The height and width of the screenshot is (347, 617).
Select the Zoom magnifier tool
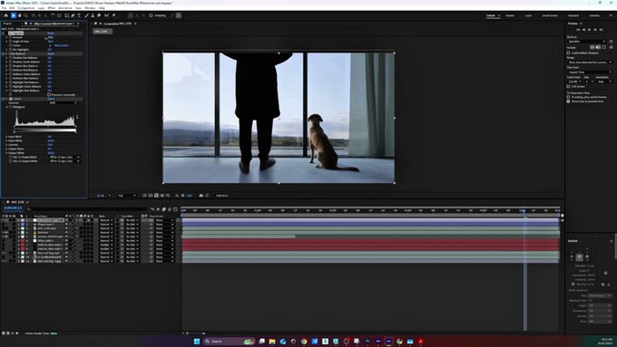(25, 15)
